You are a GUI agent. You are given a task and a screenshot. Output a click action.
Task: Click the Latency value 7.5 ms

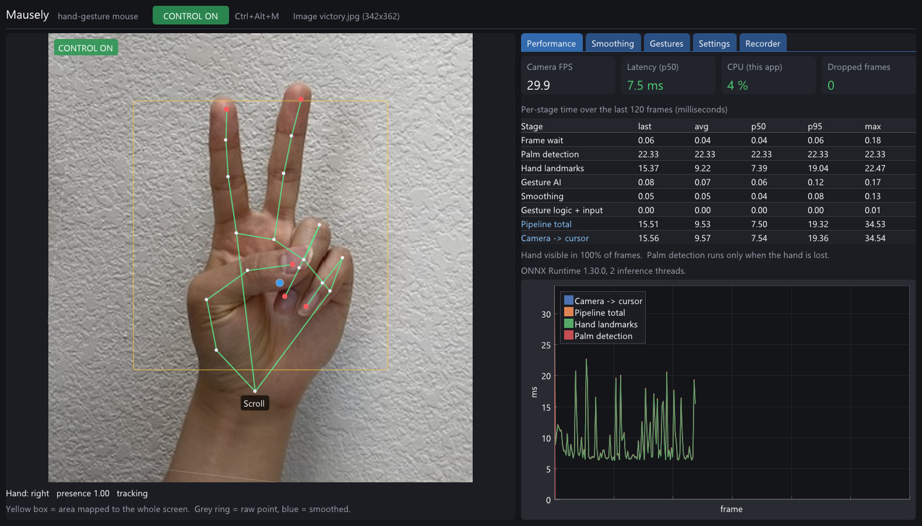pyautogui.click(x=645, y=85)
